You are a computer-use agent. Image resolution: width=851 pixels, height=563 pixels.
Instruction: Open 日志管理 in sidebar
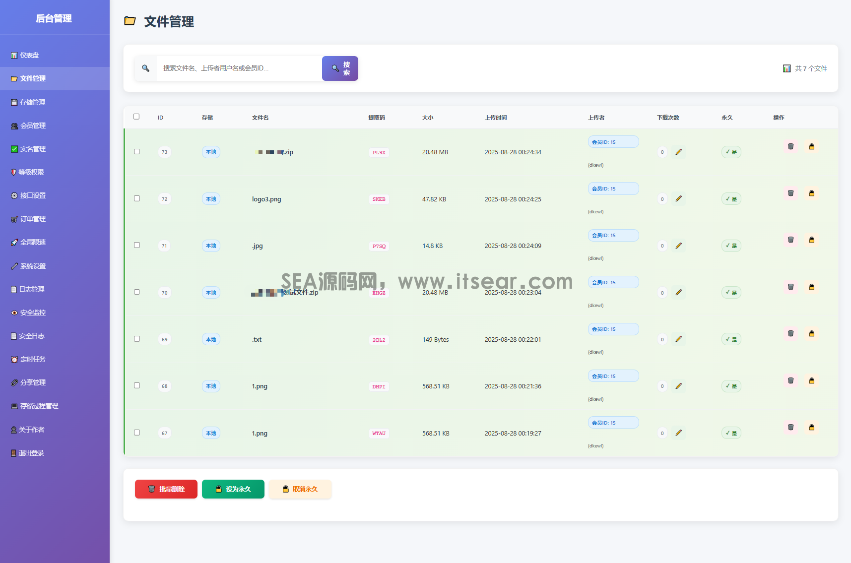coord(55,289)
